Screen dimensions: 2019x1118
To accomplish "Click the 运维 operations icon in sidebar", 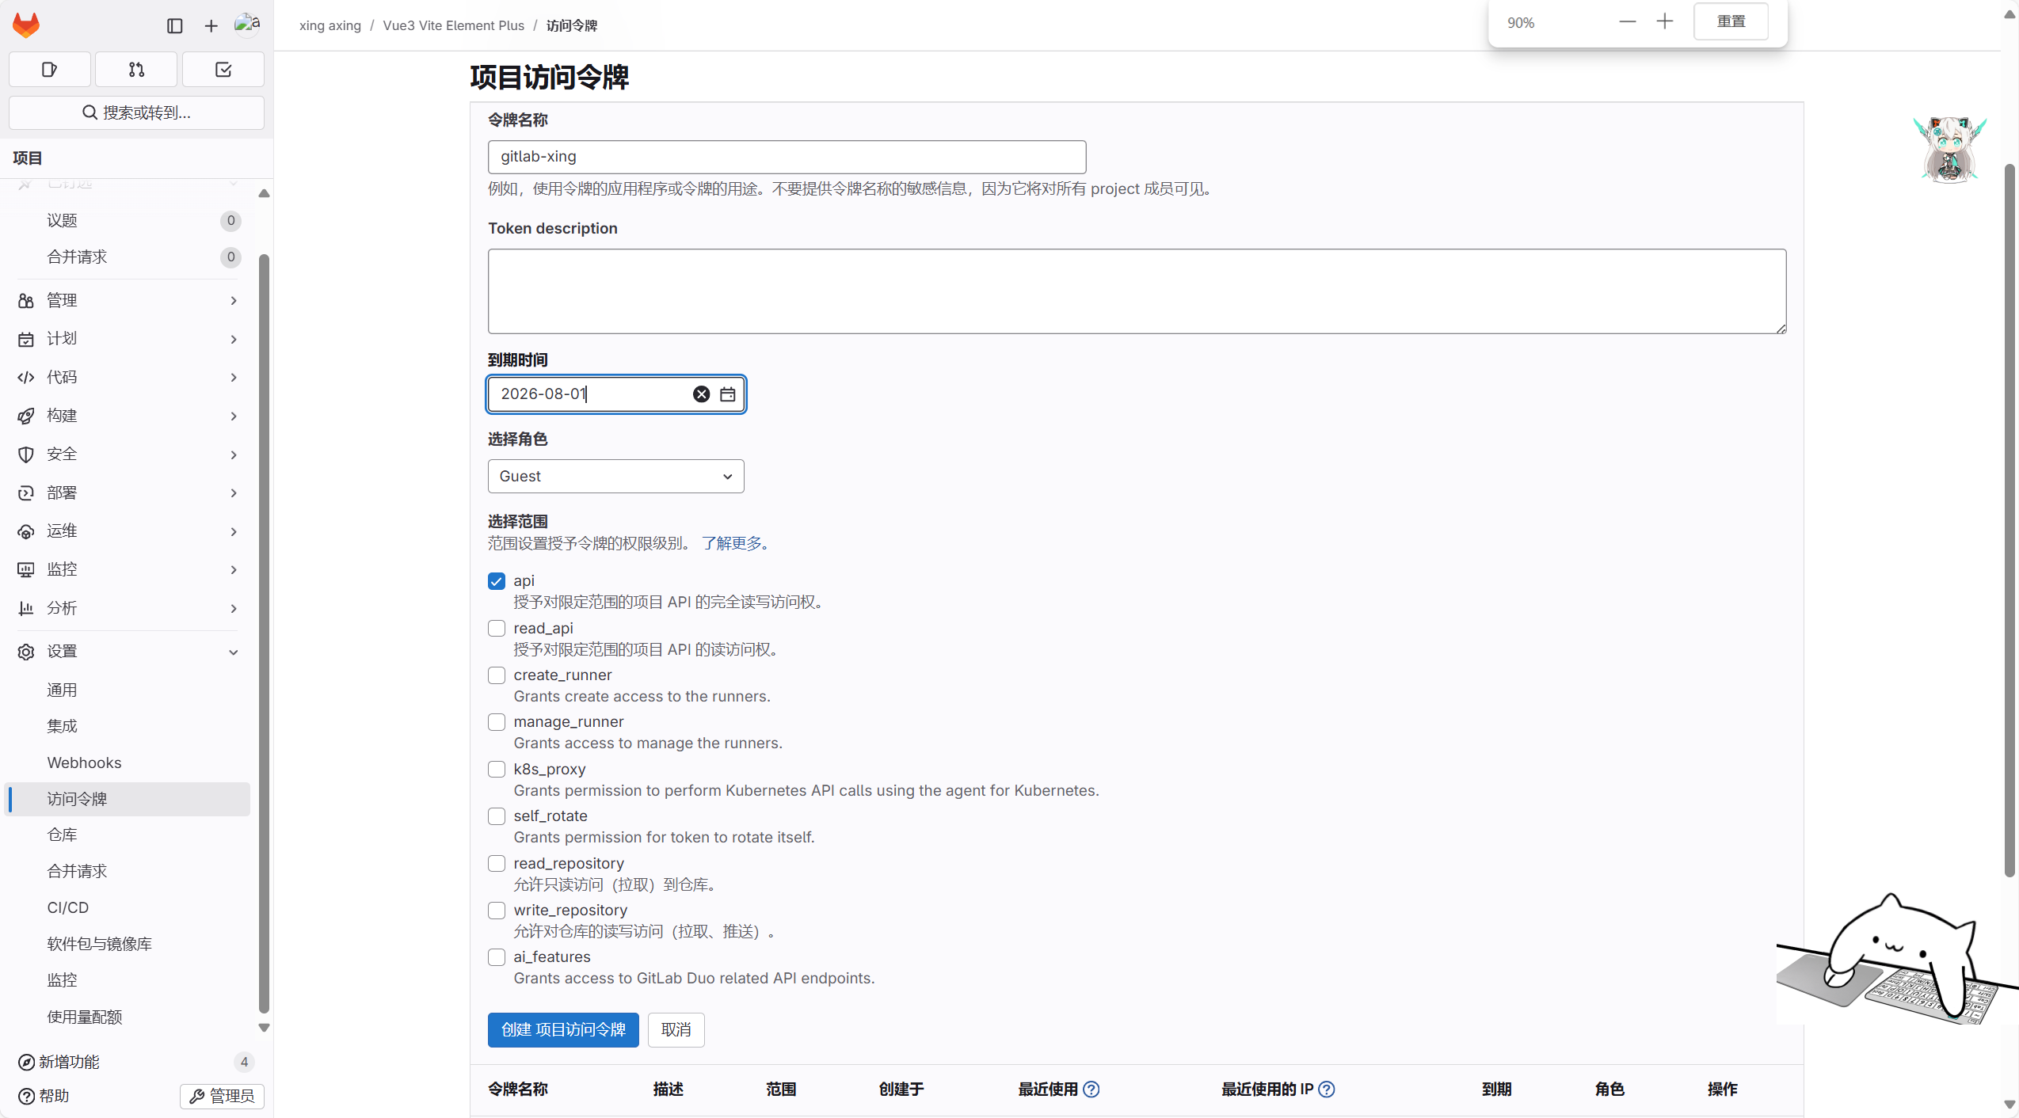I will (x=26, y=532).
